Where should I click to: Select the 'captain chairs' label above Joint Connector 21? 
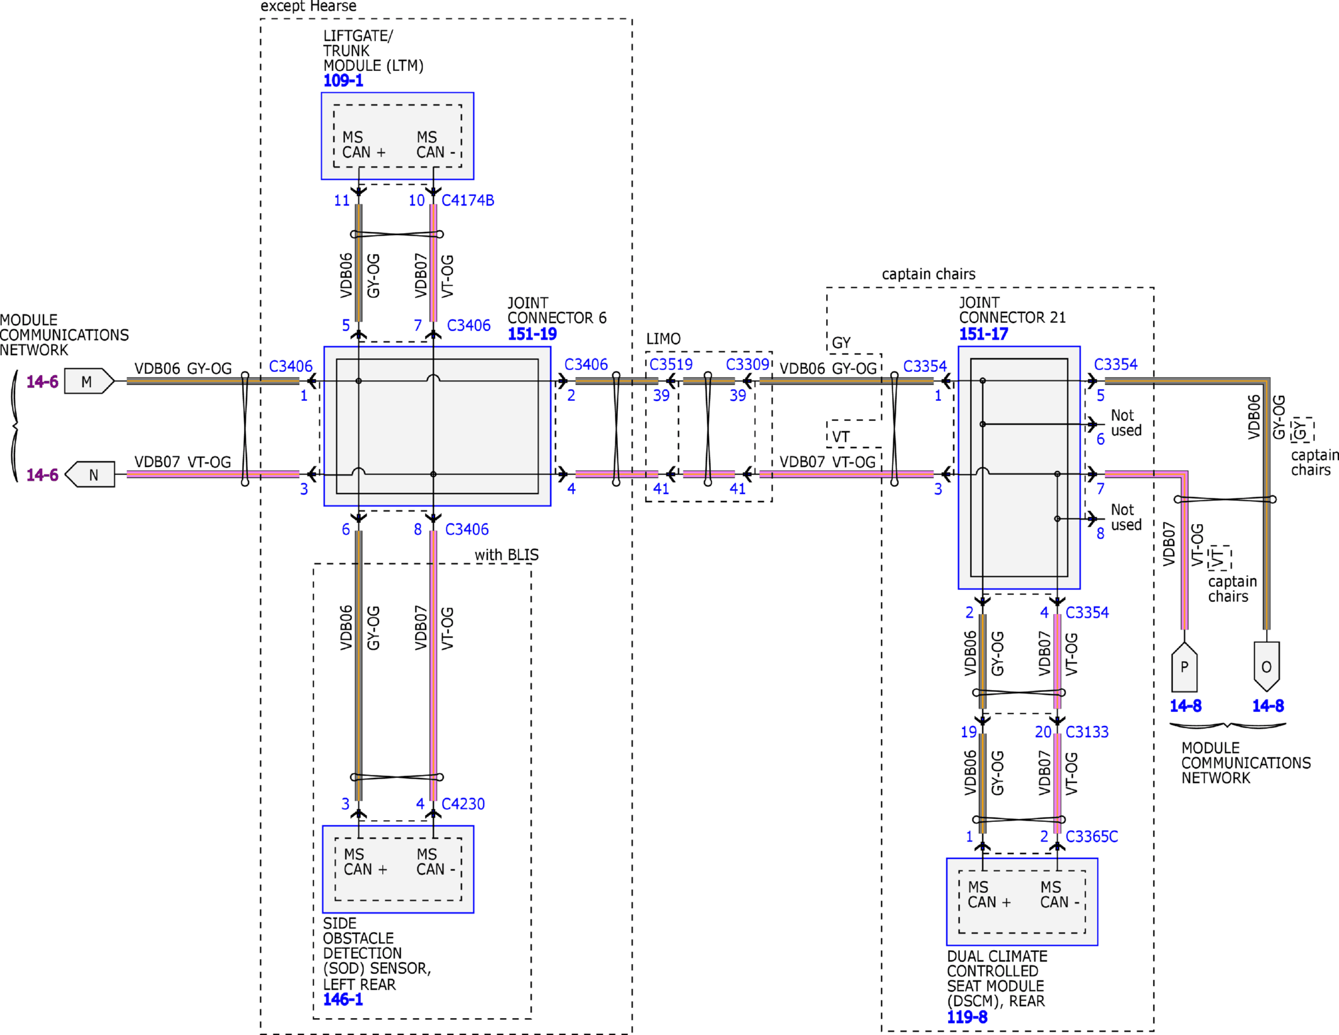928,274
